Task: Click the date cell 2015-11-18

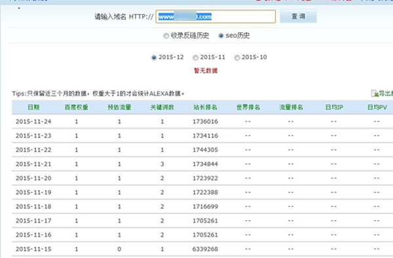Action: pyautogui.click(x=33, y=207)
